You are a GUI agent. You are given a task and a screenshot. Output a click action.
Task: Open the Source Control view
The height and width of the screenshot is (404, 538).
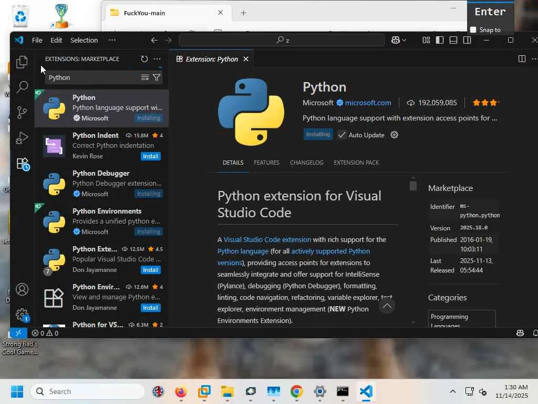(x=22, y=113)
